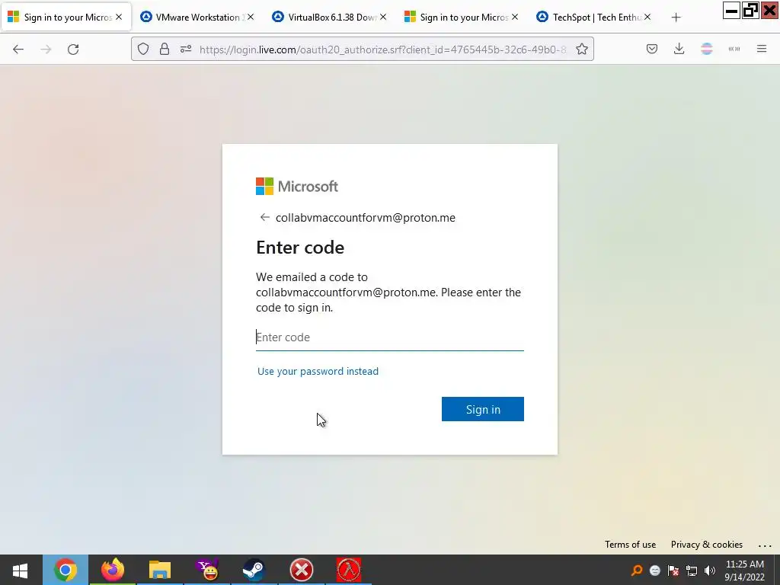The width and height of the screenshot is (780, 585).
Task: Open the Downloads arrow icon
Action: 679,49
